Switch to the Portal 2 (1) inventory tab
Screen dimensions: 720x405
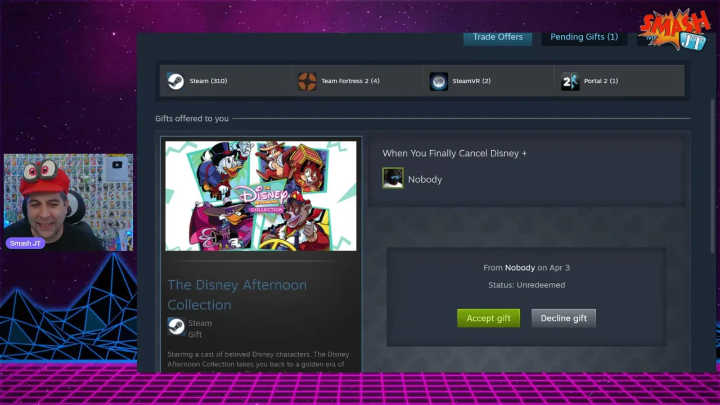tap(619, 81)
